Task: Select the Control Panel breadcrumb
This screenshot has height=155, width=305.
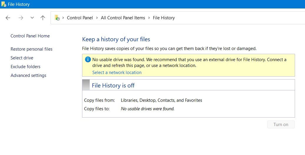Action: (x=80, y=18)
